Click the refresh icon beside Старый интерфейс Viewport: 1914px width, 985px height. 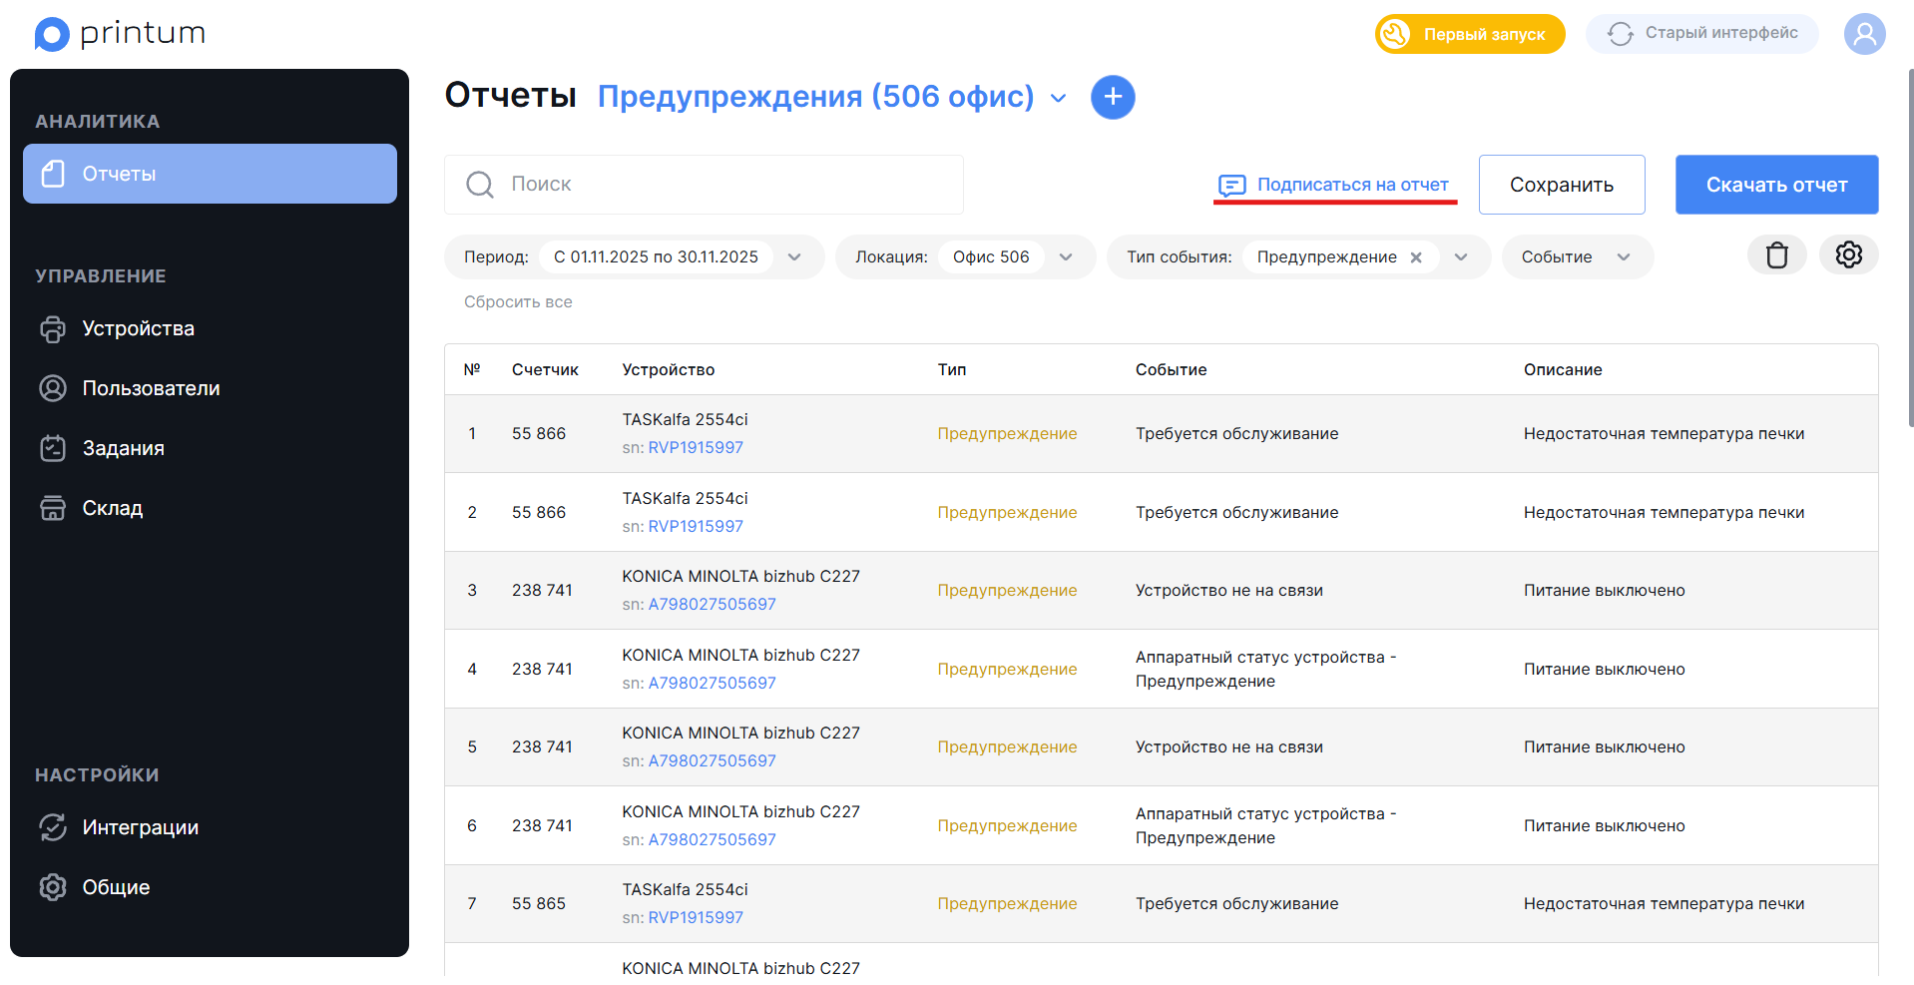coord(1621,34)
